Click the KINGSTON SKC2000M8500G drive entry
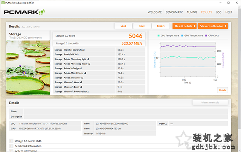Image resolution: width=241 pixels, height=152 pixels. [x=125, y=124]
